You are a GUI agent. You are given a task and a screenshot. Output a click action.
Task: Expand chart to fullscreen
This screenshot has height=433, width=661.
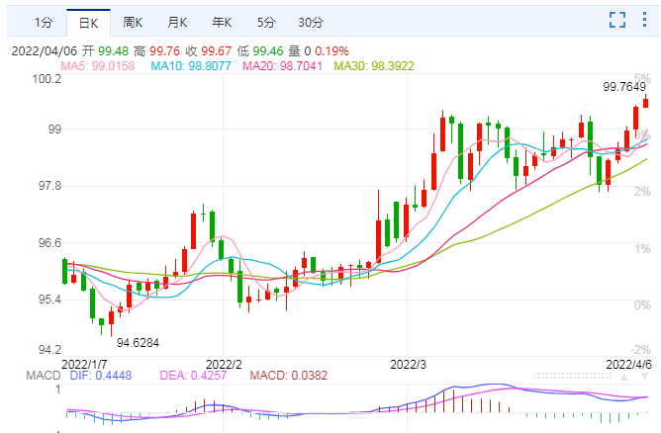[617, 20]
